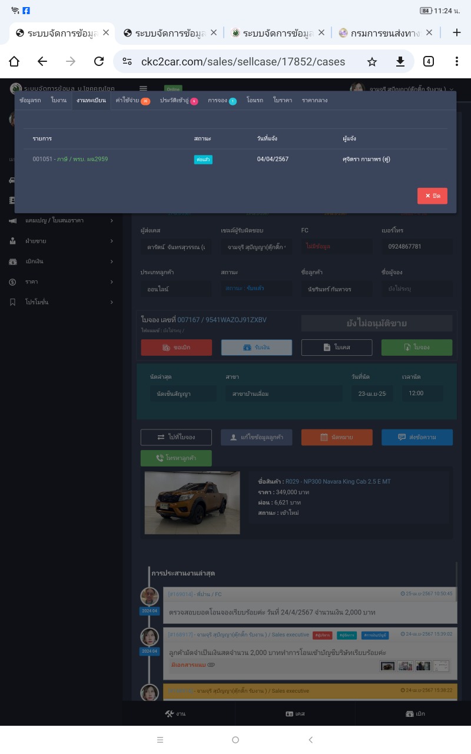471x754 pixels.
Task: Open first attachment thumbnail in message #168917
Action: point(387,666)
